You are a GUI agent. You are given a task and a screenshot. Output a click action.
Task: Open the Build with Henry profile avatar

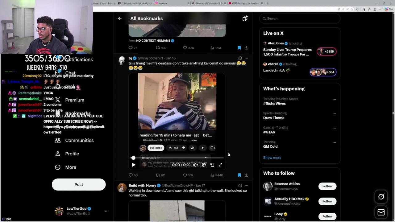click(x=122, y=188)
